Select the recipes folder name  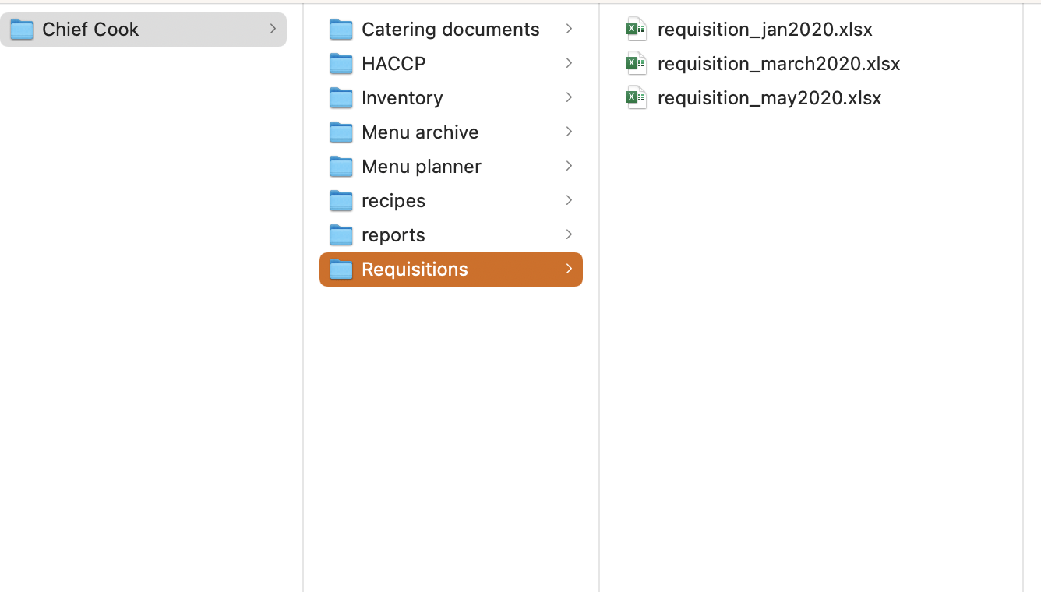pos(393,201)
